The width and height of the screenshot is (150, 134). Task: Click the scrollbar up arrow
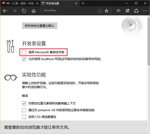tap(148, 16)
